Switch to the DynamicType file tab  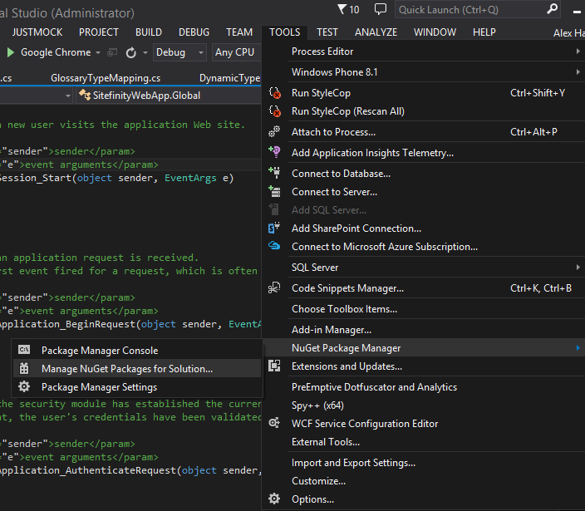tap(229, 78)
